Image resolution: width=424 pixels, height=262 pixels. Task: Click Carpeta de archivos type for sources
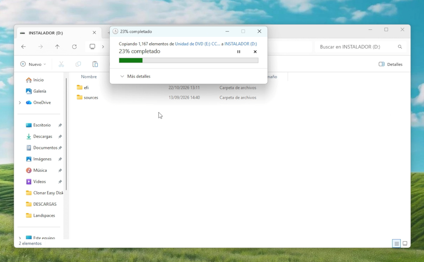pyautogui.click(x=238, y=97)
